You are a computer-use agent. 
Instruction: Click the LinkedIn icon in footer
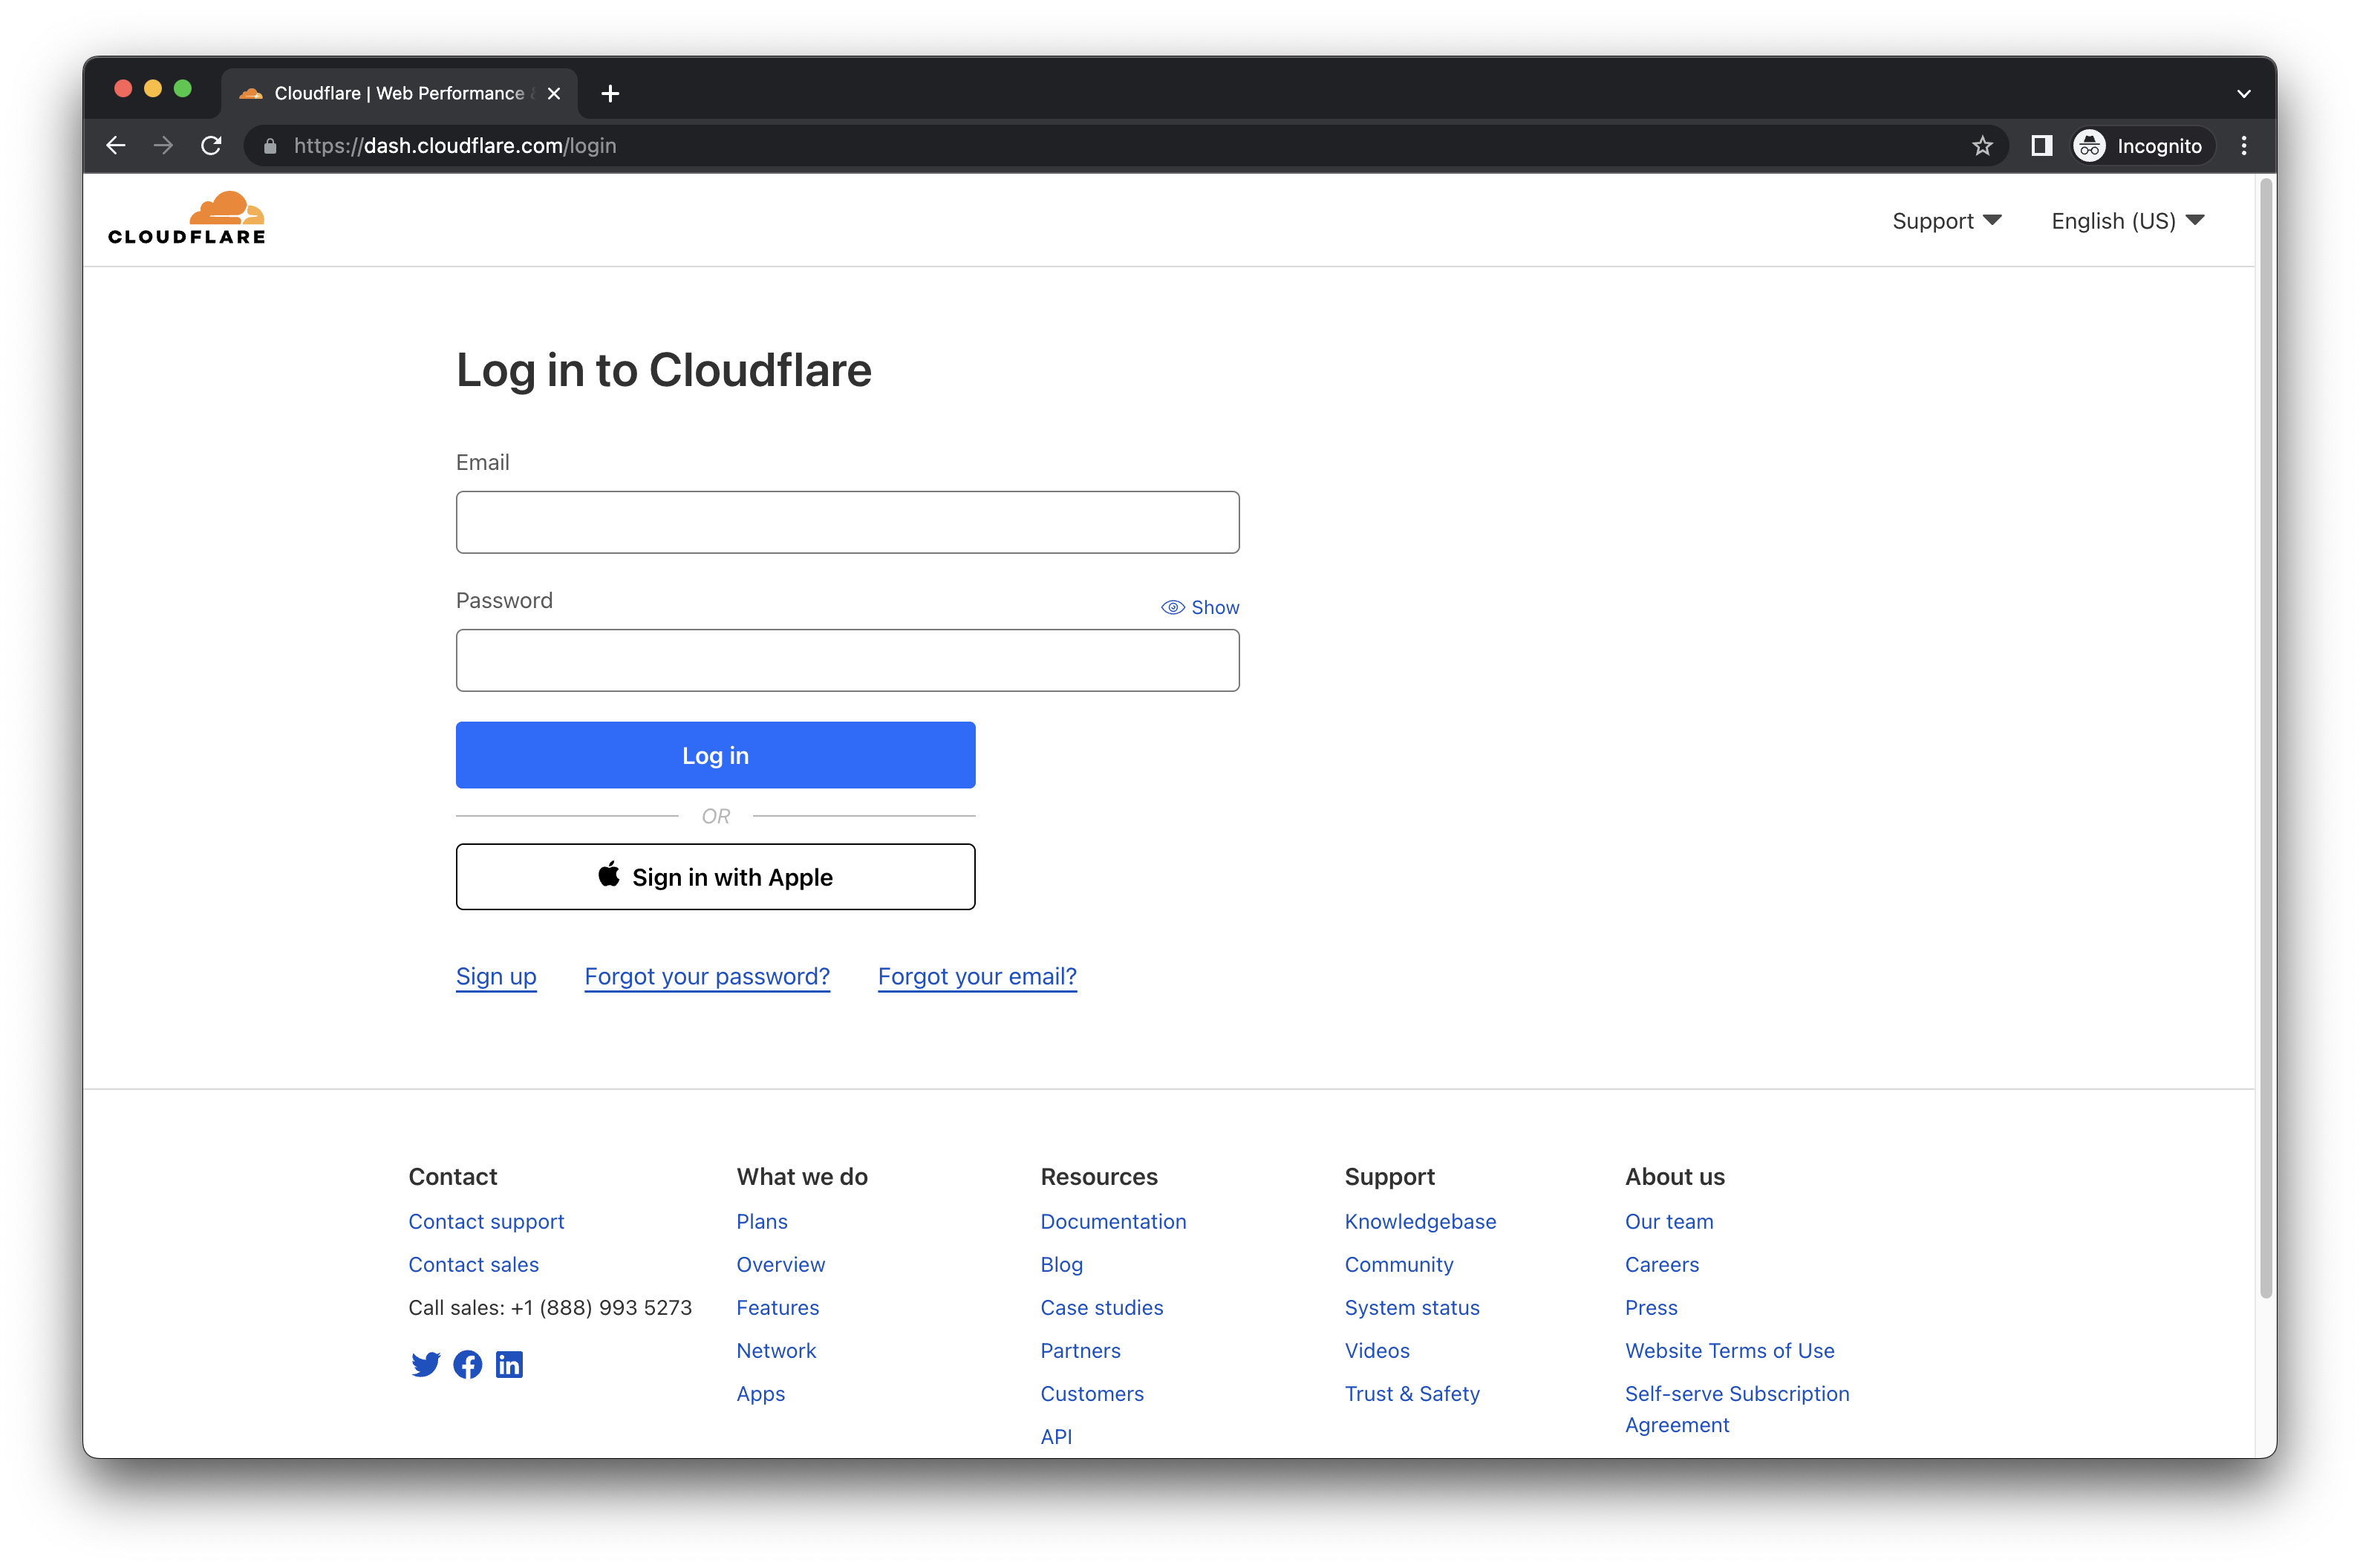click(x=508, y=1363)
